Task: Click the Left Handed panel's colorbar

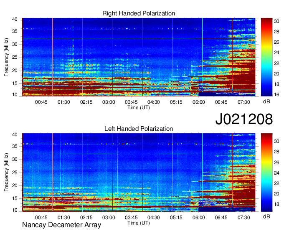Action: pos(266,172)
